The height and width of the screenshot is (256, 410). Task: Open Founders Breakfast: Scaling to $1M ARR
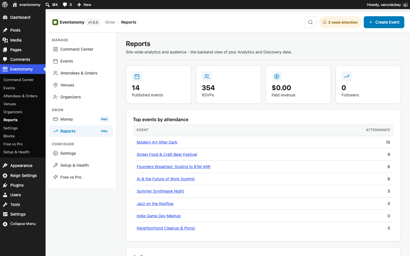point(173,167)
